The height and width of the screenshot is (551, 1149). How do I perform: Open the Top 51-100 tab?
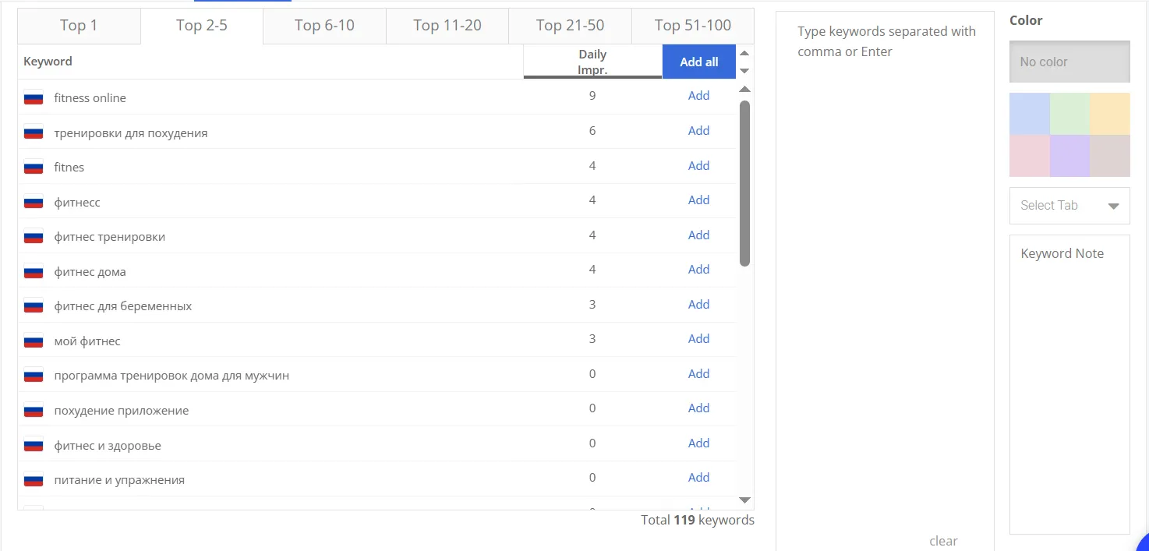point(693,26)
